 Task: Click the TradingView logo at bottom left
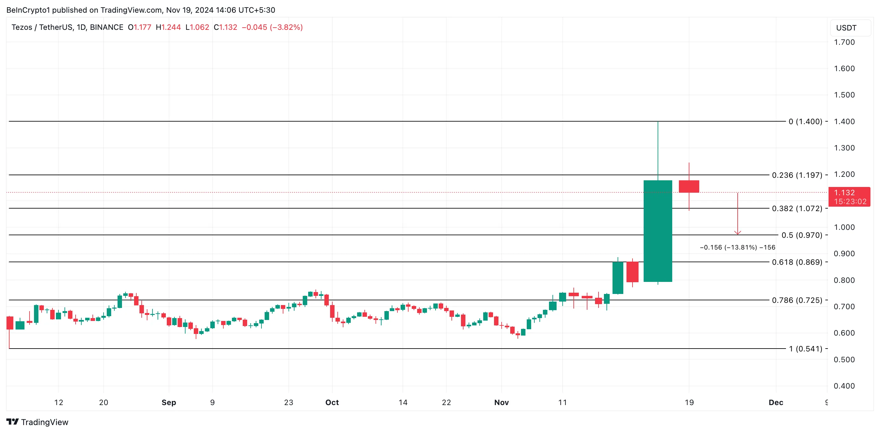37,422
